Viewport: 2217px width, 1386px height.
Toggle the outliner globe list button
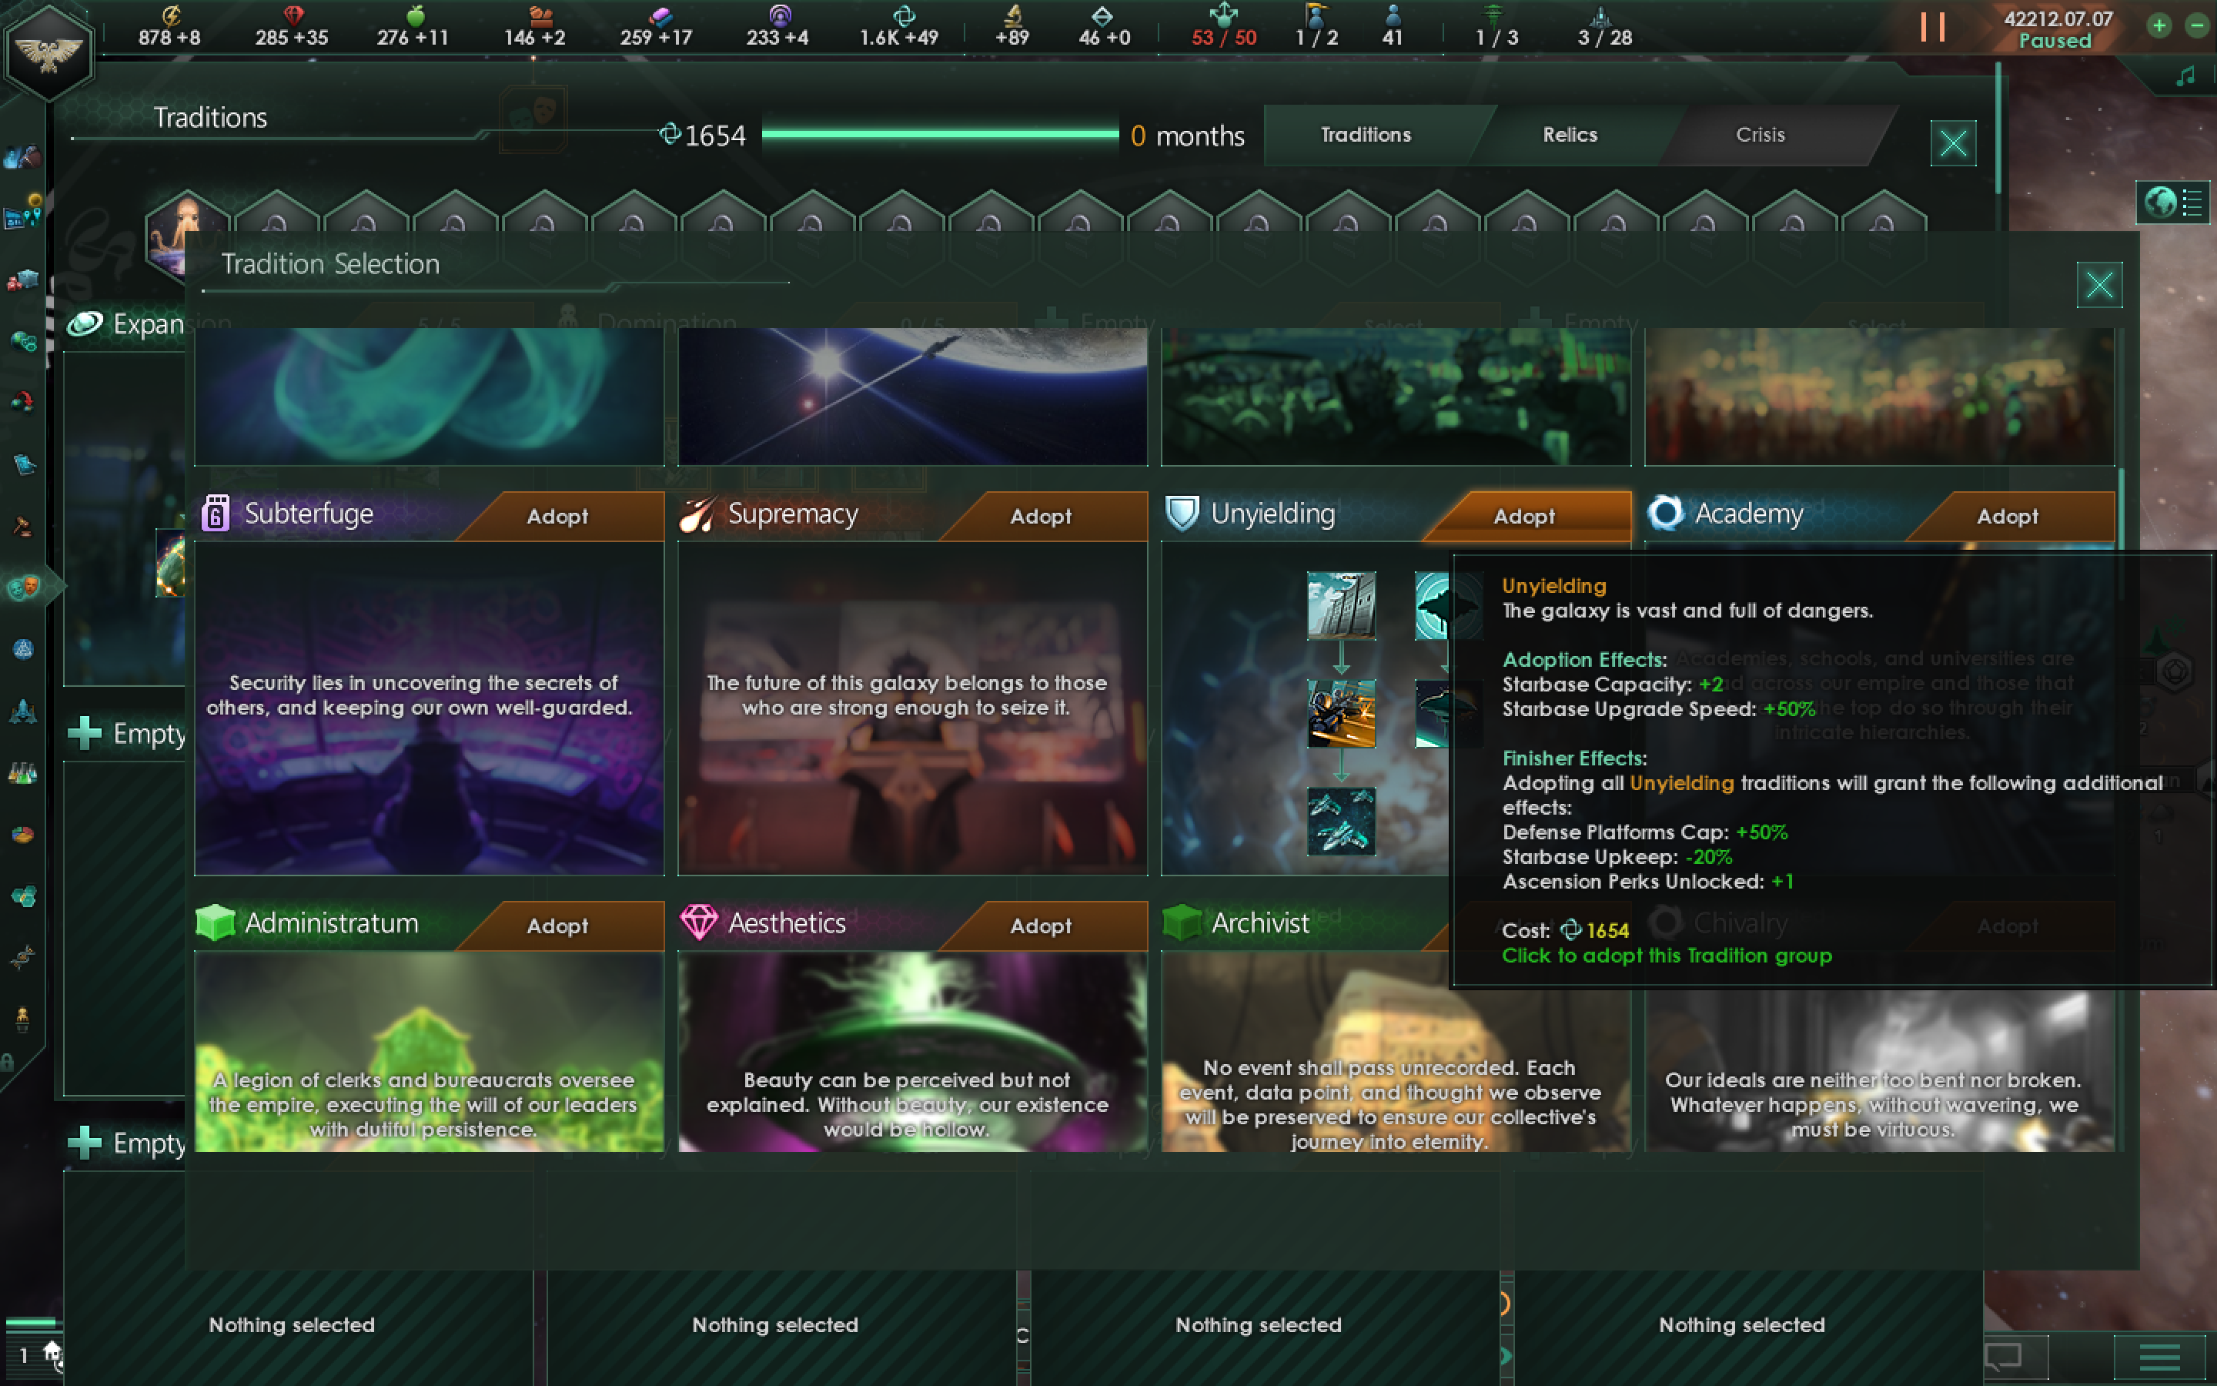click(2174, 203)
